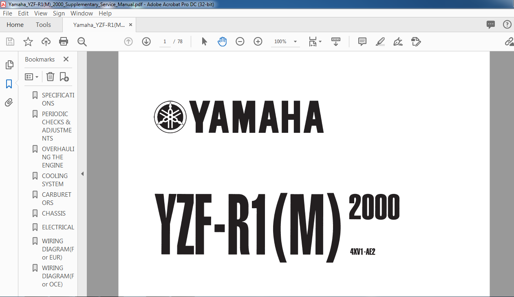
Task: Click the 4XV1-AE2 code text
Action: (x=362, y=251)
